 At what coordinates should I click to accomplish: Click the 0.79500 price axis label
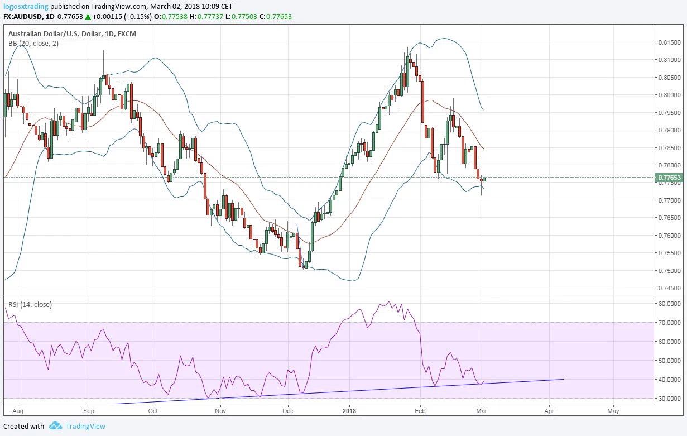point(670,113)
